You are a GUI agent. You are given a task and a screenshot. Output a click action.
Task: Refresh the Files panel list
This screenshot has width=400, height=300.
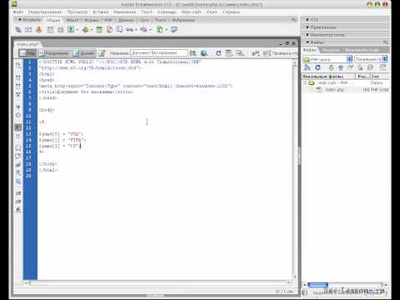317,67
